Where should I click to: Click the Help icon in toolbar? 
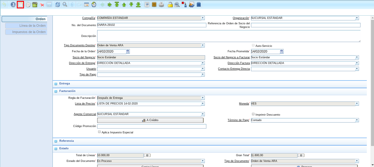(x=13, y=5)
